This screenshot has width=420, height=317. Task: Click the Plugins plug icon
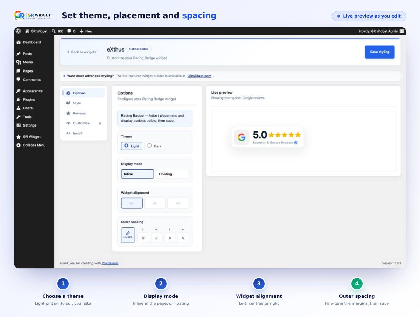click(x=19, y=100)
